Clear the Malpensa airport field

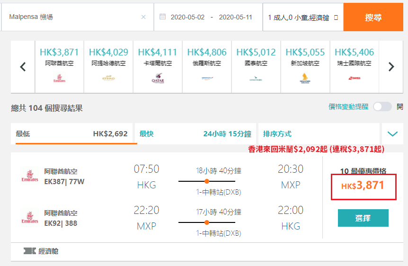(x=143, y=17)
